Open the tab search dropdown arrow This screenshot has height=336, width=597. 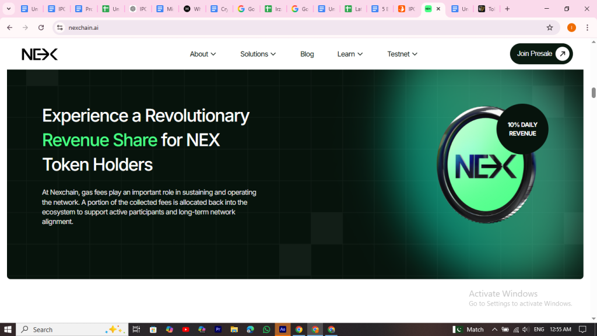pyautogui.click(x=8, y=9)
